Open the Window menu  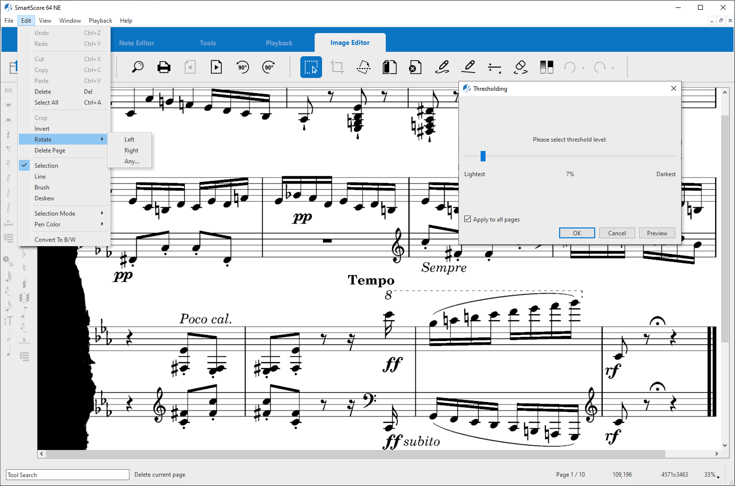(70, 21)
